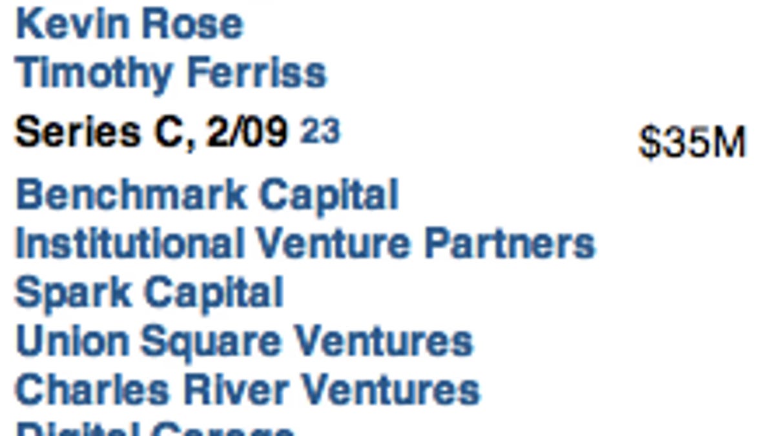Image resolution: width=775 pixels, height=436 pixels.
Task: Open the Kevin Rose investor link
Action: click(x=129, y=24)
